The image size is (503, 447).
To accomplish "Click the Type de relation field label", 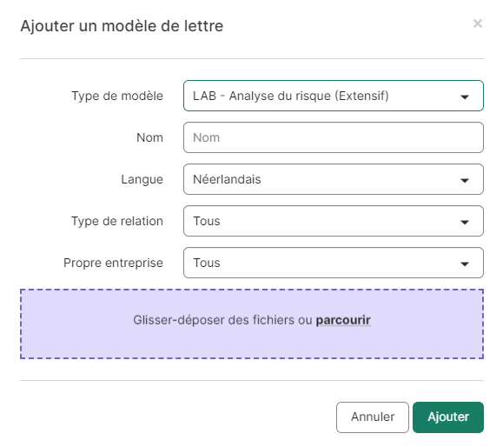I will (117, 221).
